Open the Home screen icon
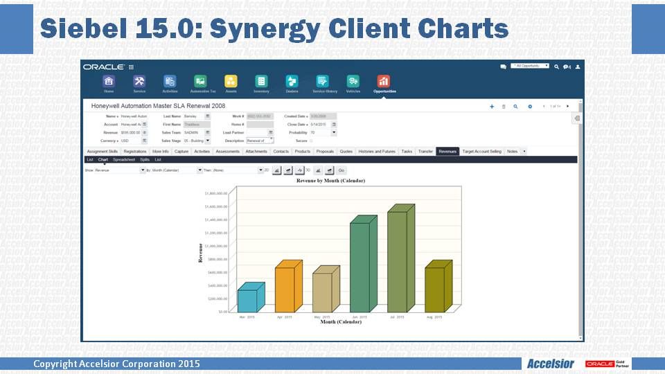 (109, 82)
